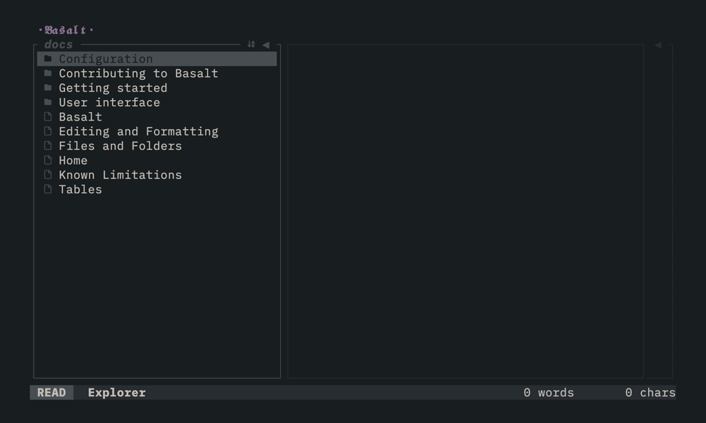Viewport: 706px width, 423px height.
Task: Select the Known Limitations note
Action: tap(157, 175)
